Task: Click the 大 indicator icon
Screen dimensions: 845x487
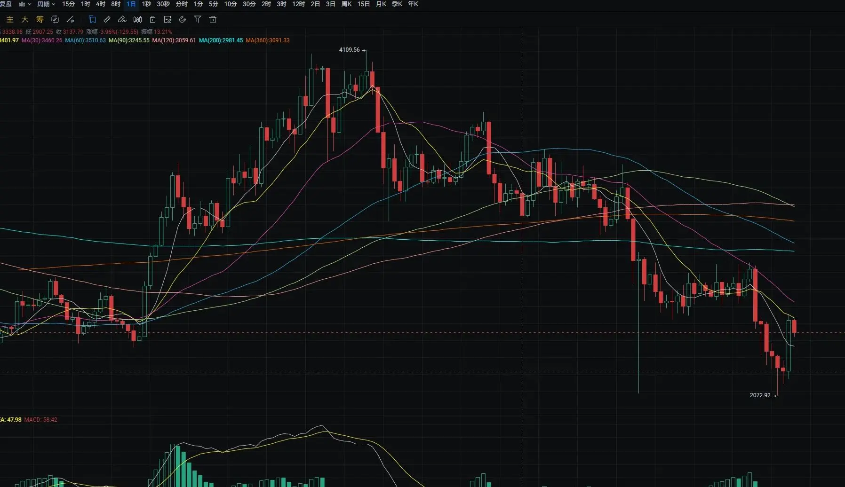Action: [x=25, y=20]
